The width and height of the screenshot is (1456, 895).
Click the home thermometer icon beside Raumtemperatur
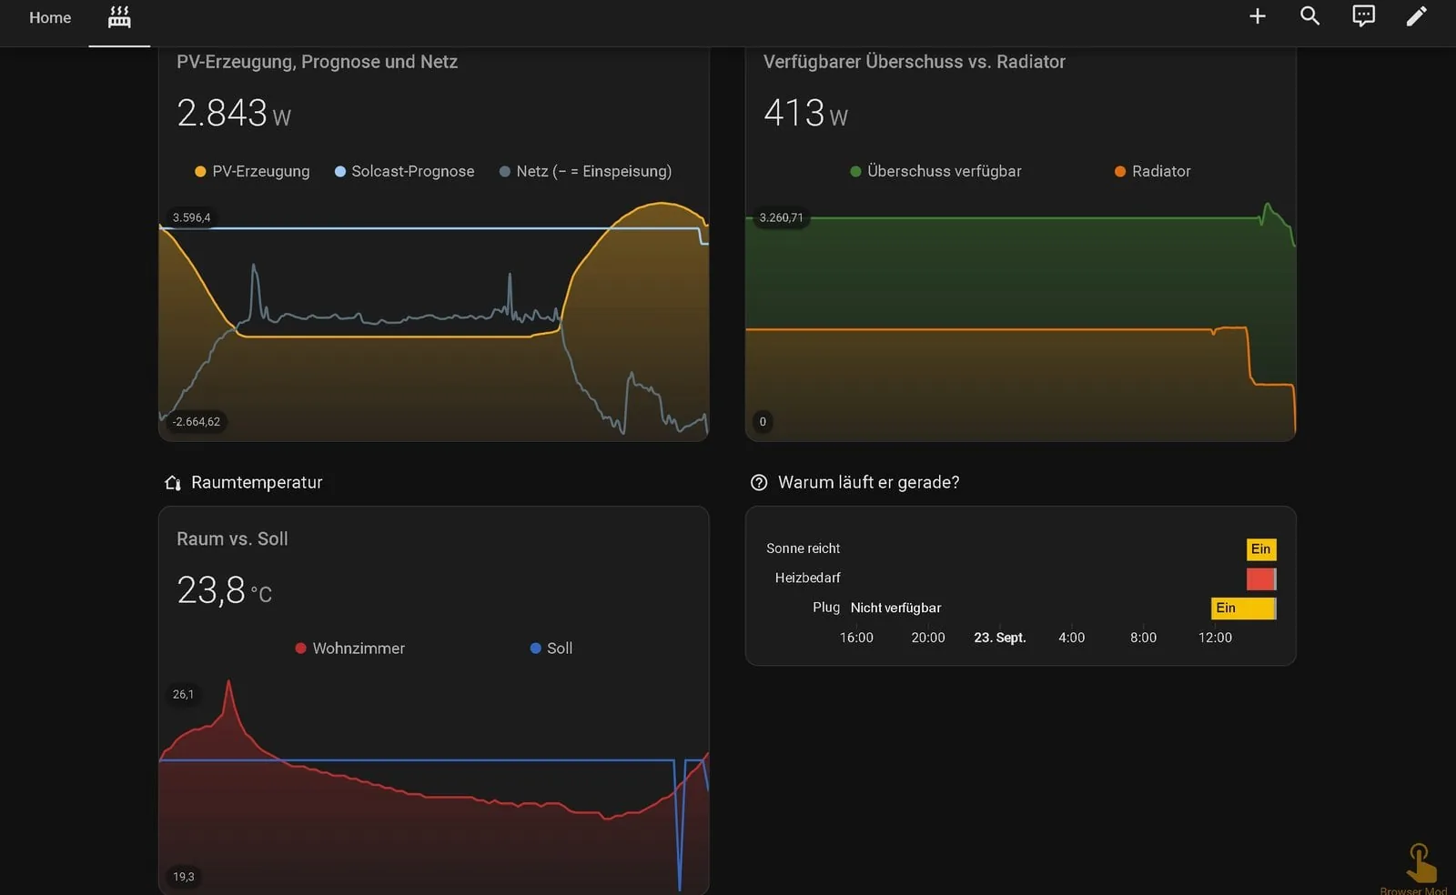tap(173, 483)
